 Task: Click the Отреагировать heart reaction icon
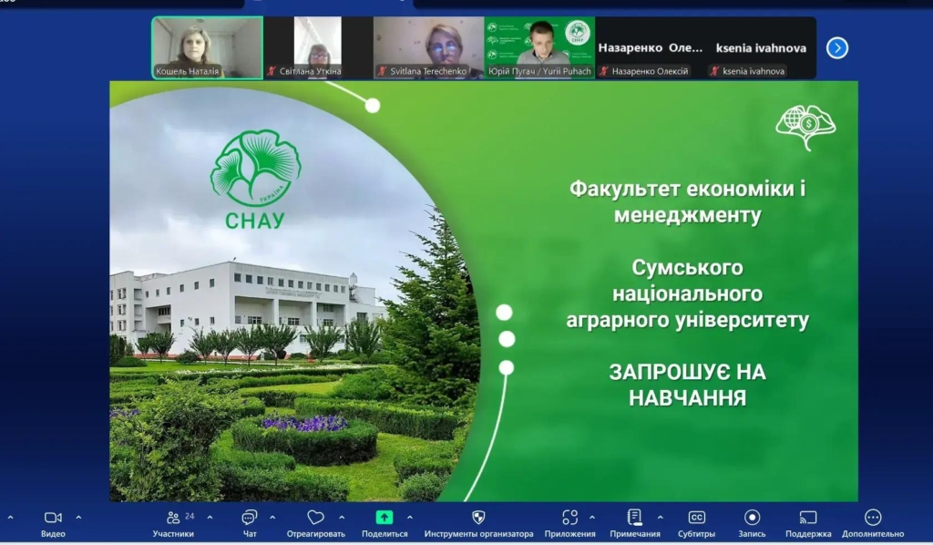tap(315, 518)
